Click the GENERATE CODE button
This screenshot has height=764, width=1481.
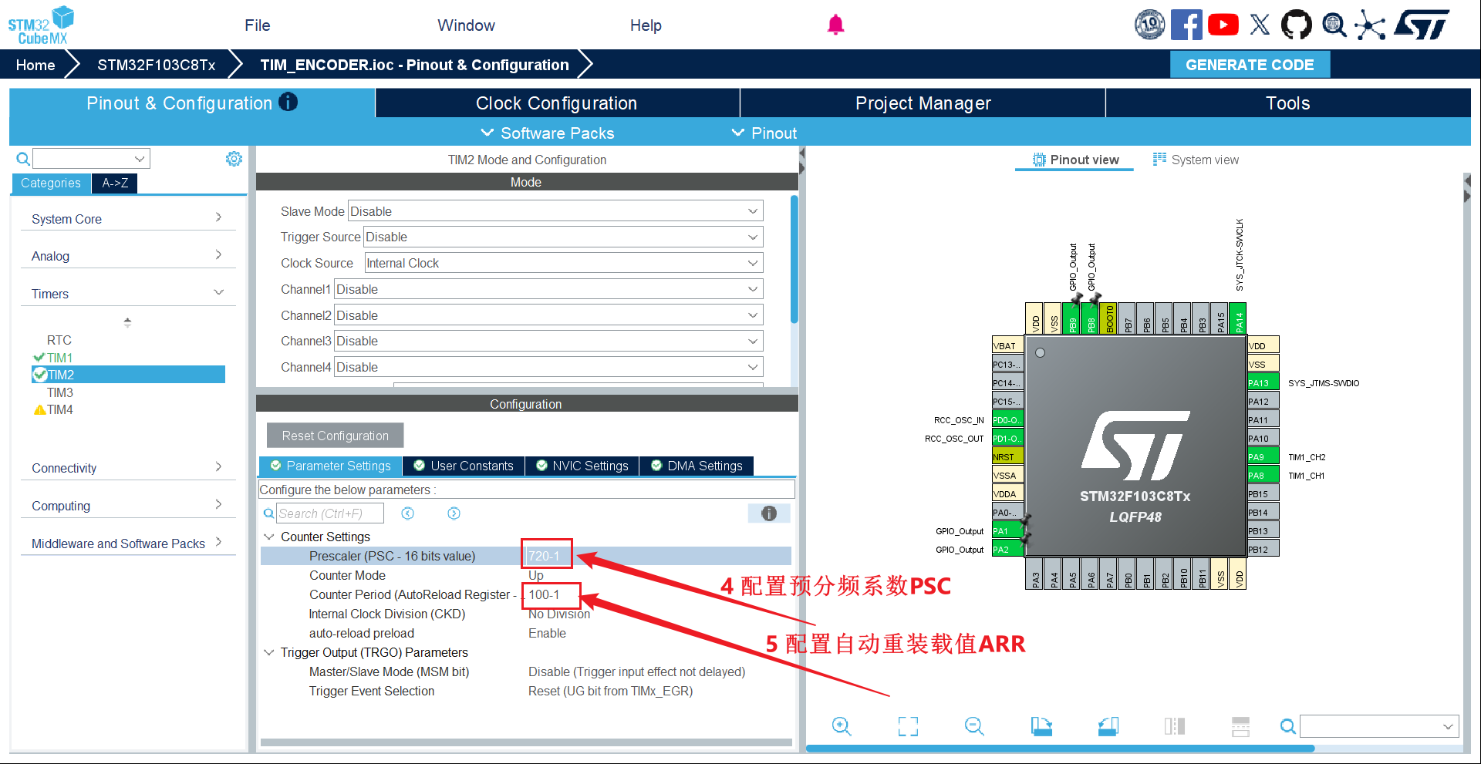click(1250, 65)
